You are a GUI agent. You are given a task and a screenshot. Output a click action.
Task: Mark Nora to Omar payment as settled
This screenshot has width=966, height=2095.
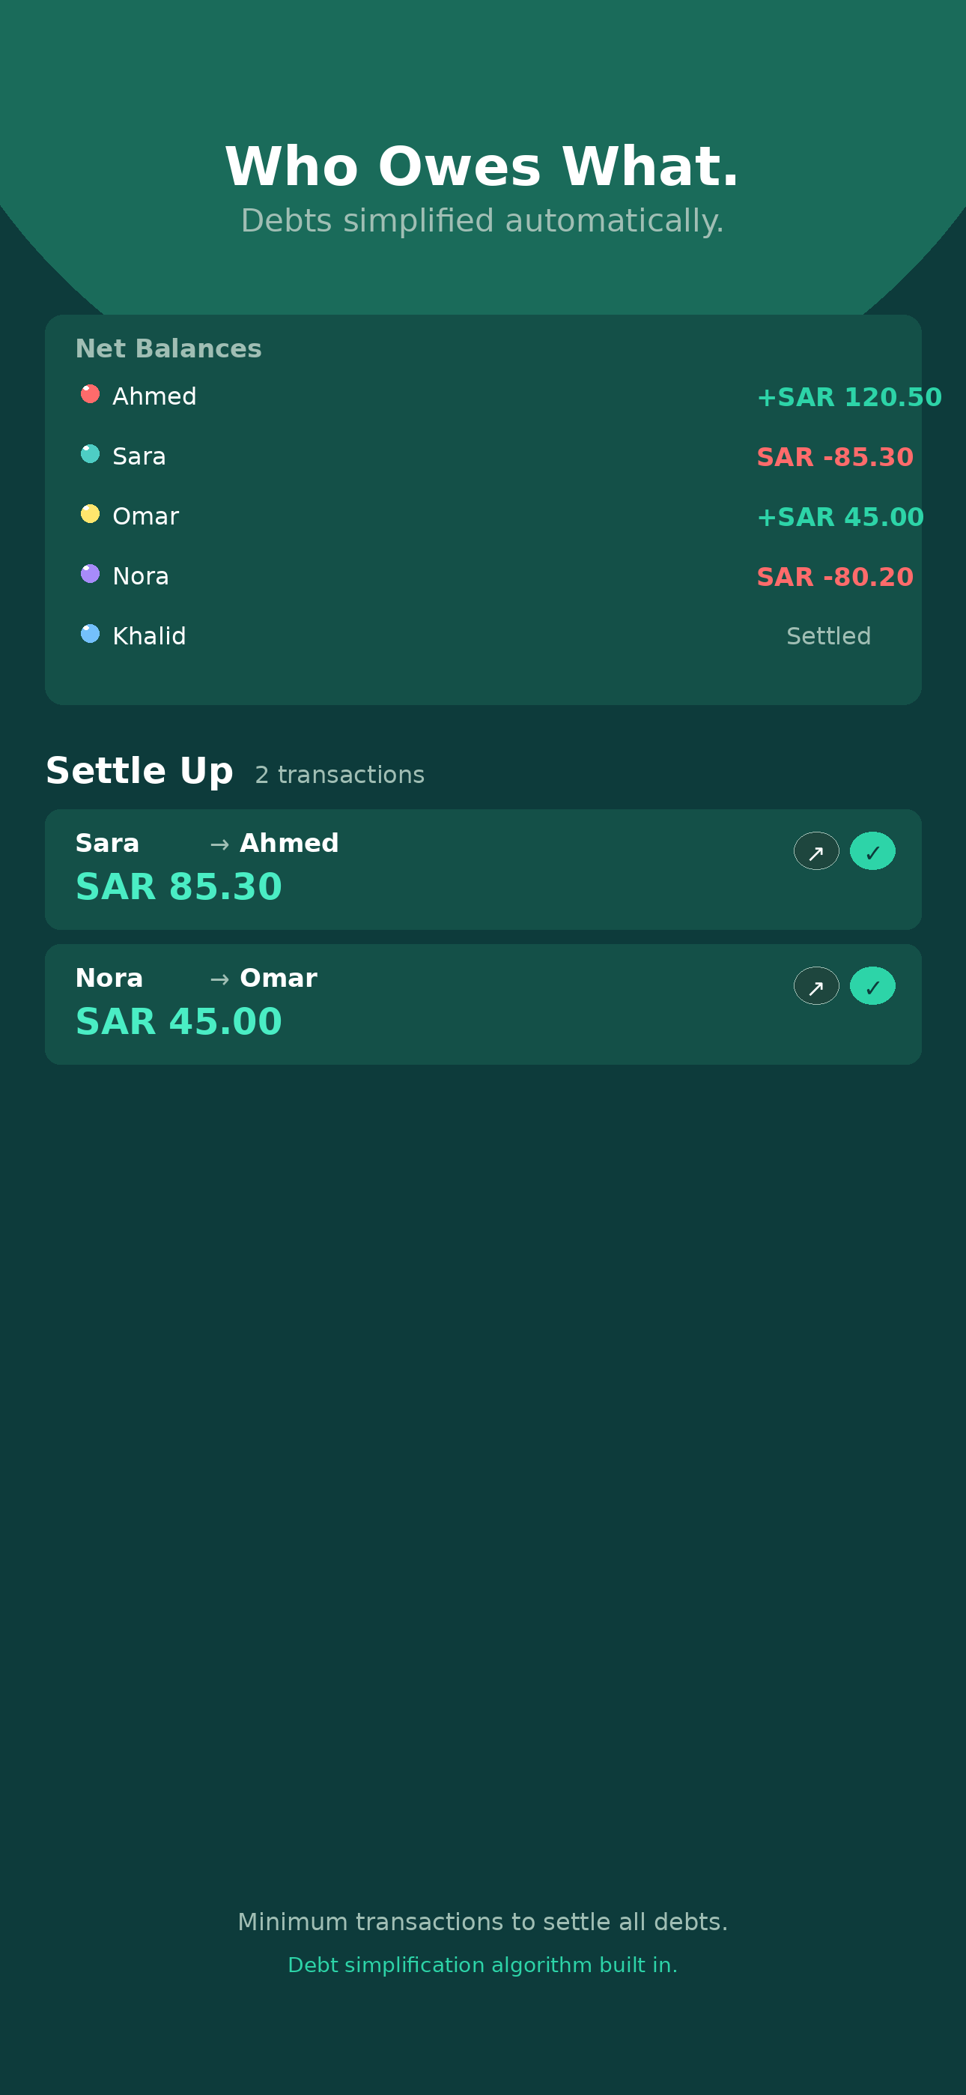coord(872,987)
